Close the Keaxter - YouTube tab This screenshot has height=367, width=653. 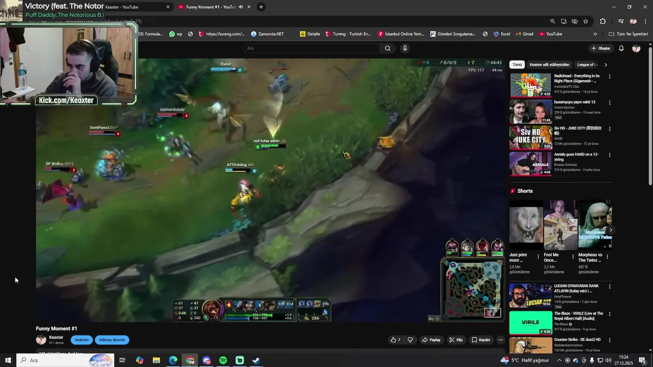pos(168,7)
